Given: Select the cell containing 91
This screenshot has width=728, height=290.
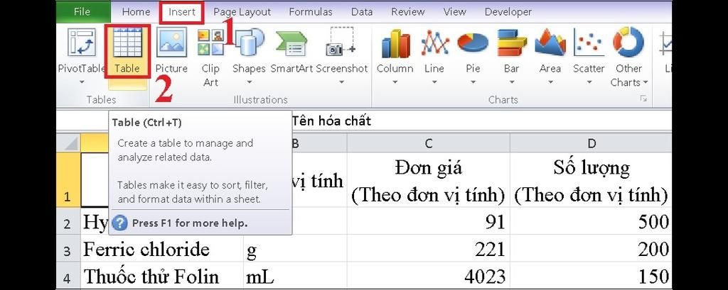Looking at the screenshot, I should coord(428,221).
